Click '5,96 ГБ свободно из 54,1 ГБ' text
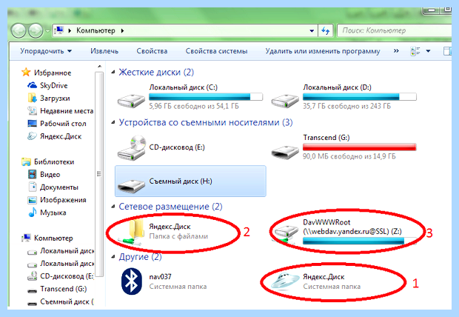459x317 pixels. coord(194,106)
